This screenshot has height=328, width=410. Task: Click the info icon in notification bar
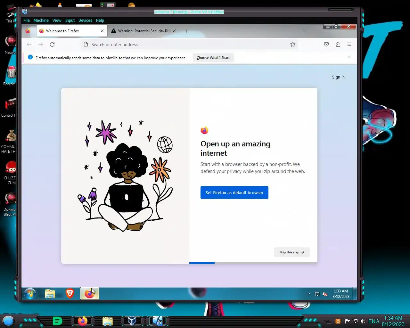pos(30,57)
